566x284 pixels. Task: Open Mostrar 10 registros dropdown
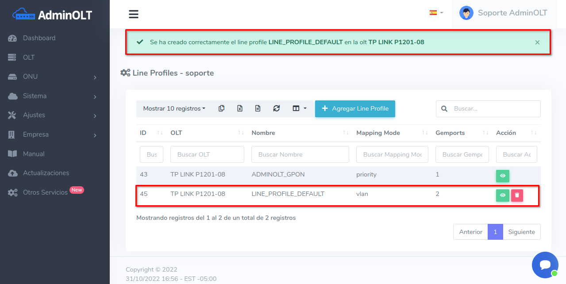pyautogui.click(x=174, y=108)
